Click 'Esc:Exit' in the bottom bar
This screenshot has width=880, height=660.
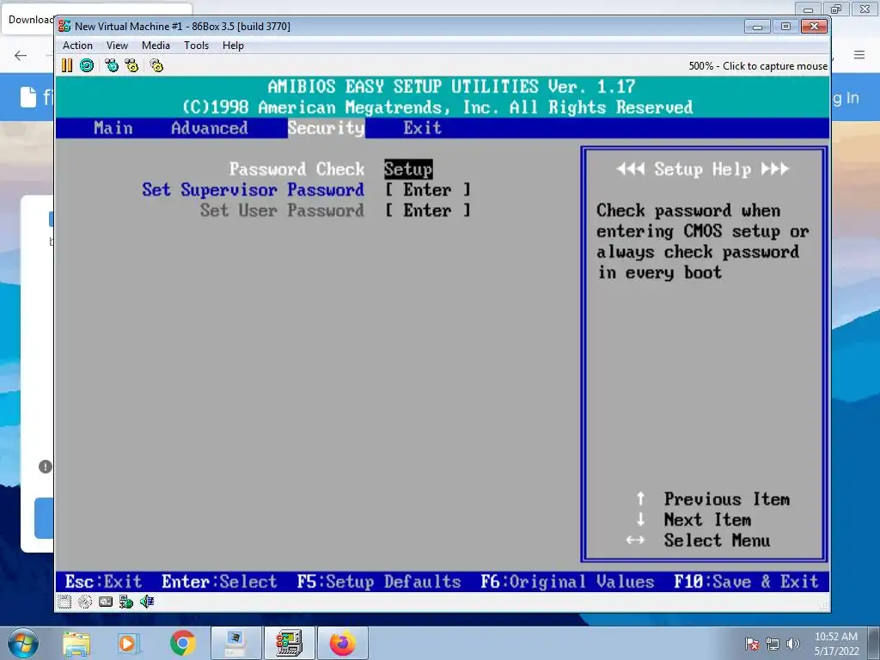click(103, 582)
